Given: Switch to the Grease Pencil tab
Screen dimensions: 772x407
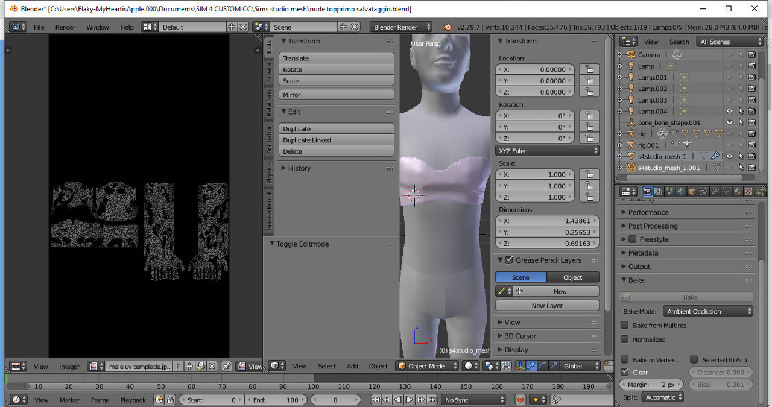Looking at the screenshot, I should point(269,212).
